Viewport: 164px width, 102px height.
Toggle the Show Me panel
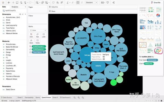[156, 2]
